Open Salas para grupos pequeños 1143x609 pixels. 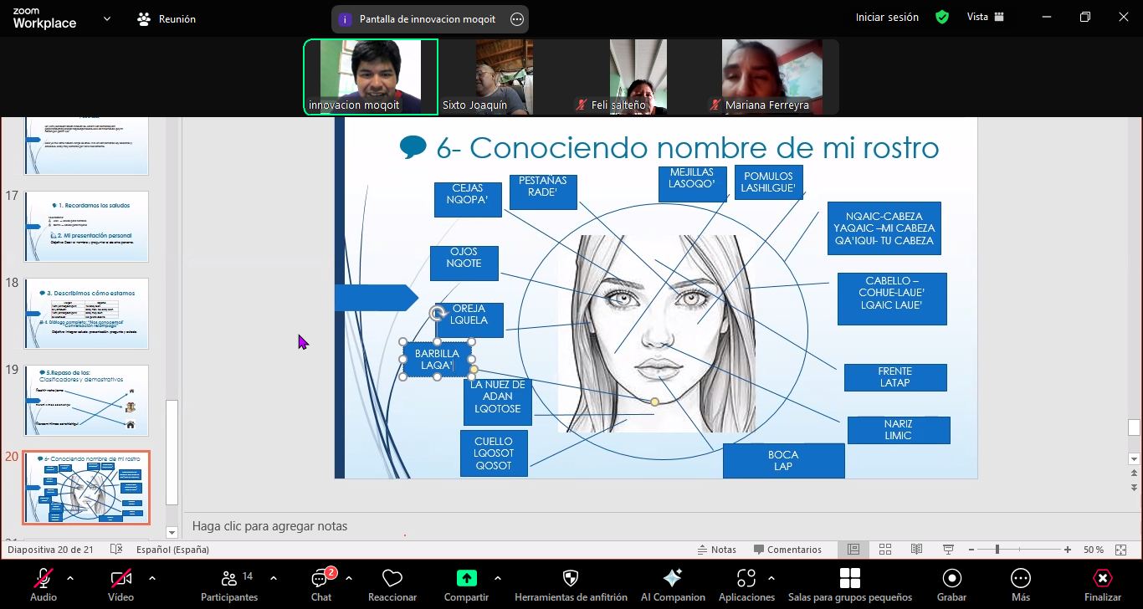pos(849,579)
